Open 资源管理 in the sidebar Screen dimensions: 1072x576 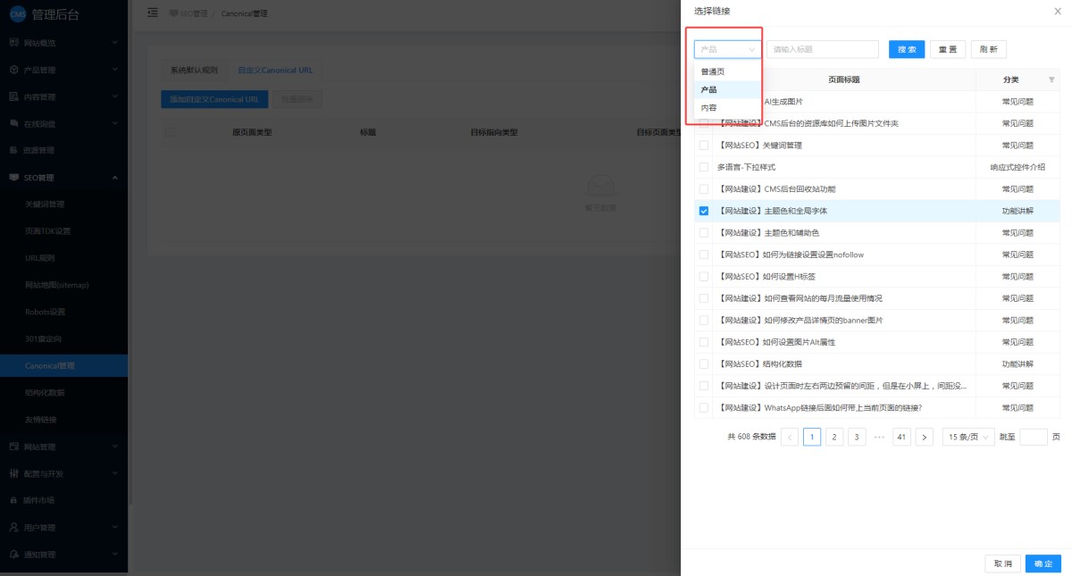tap(38, 150)
